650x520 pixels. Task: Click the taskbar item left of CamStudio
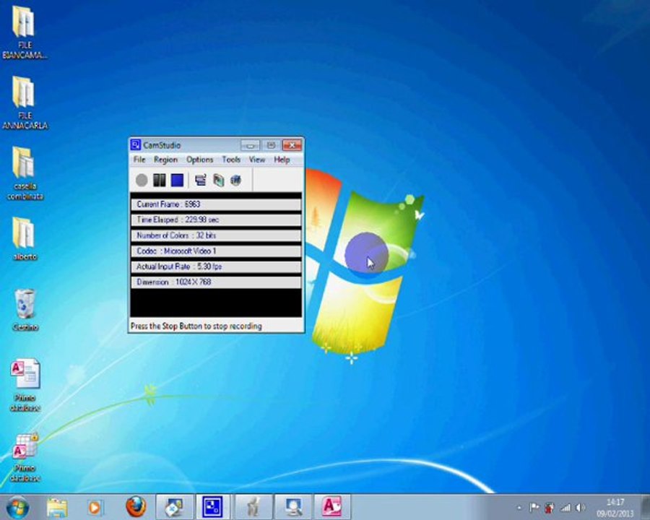pos(174,507)
